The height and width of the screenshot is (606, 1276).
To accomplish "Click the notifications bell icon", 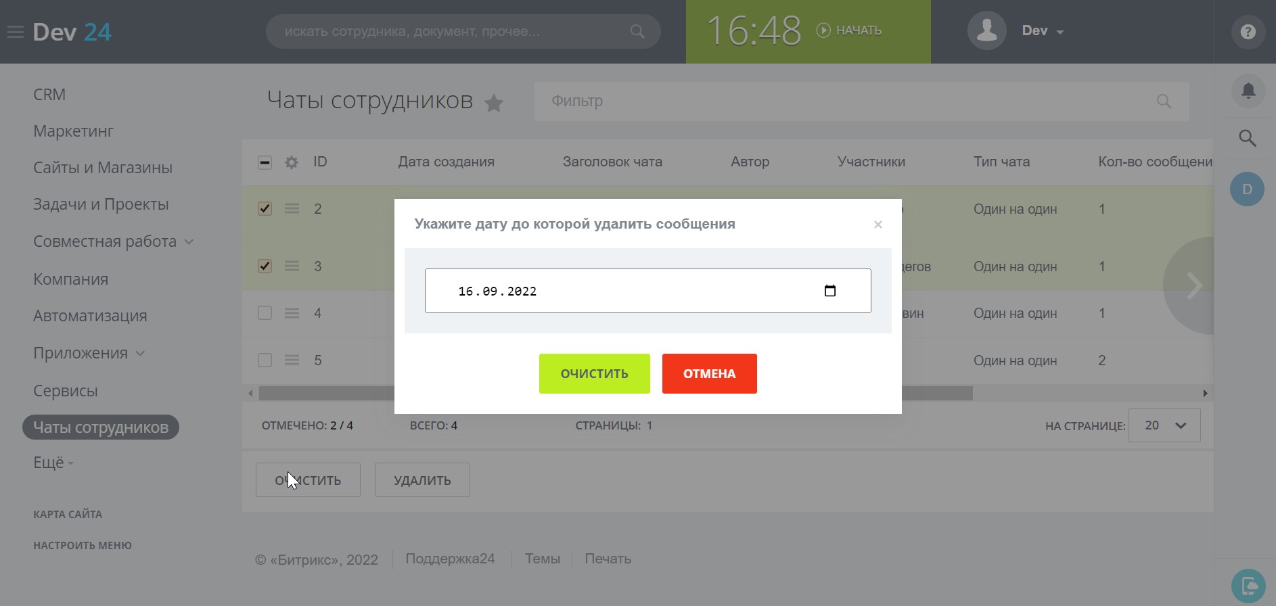I will point(1248,91).
